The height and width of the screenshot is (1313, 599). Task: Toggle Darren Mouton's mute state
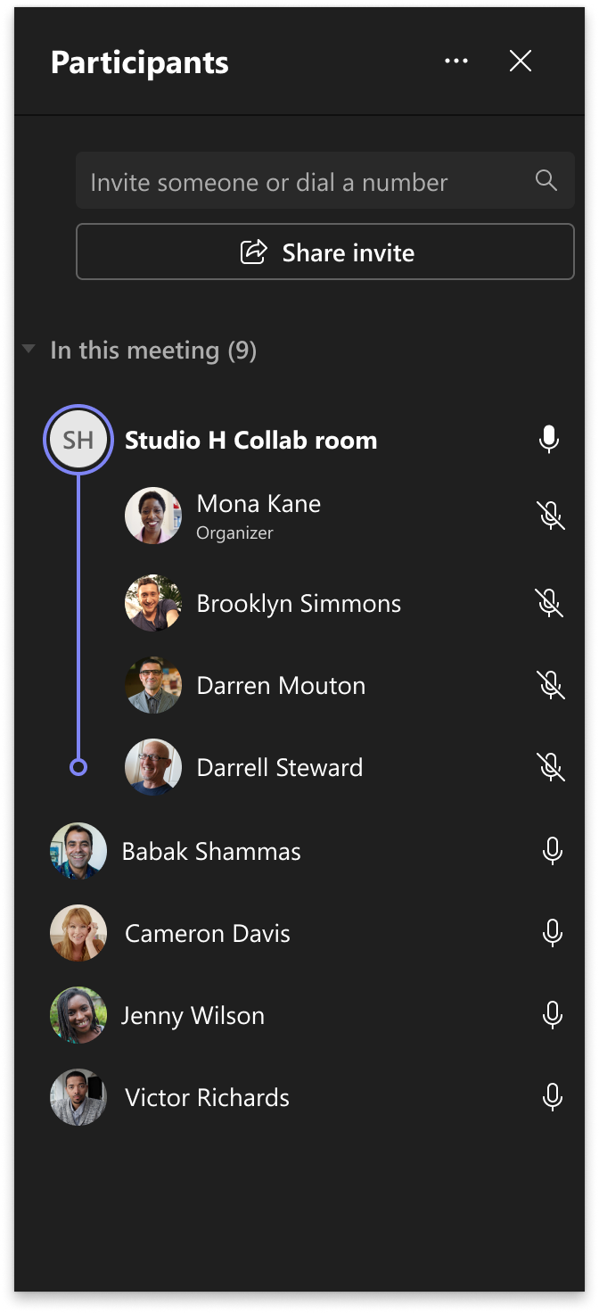point(551,685)
